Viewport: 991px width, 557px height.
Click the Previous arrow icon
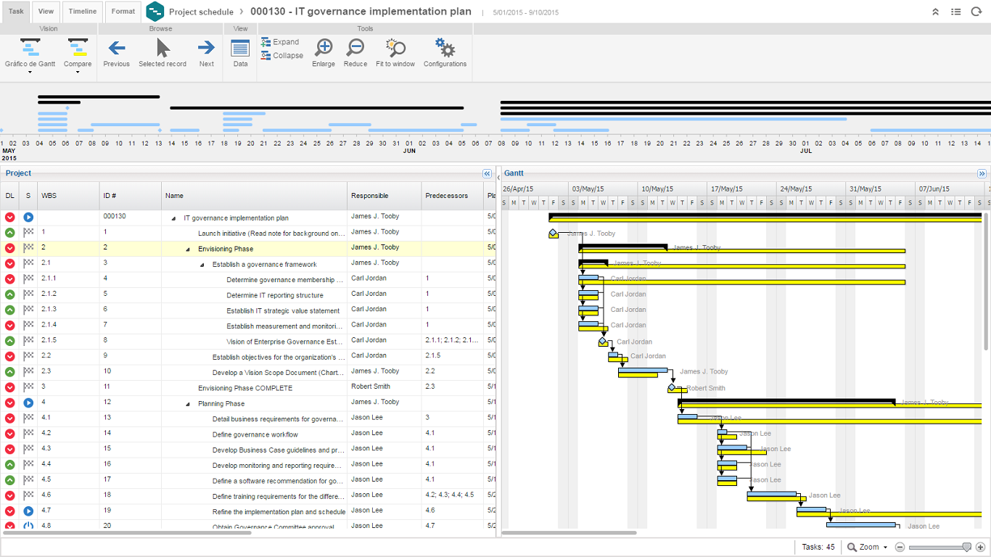coord(116,49)
